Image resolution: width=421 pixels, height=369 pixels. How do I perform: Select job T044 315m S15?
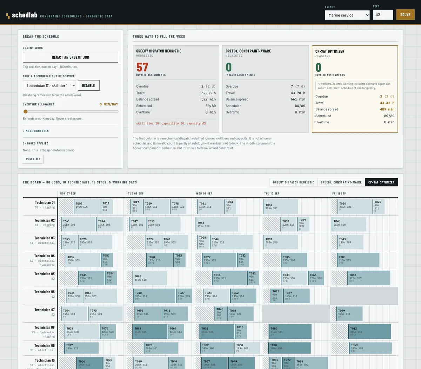point(232,242)
